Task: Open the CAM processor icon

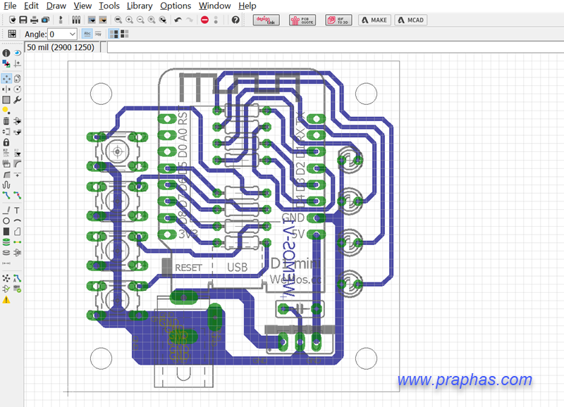Action: click(45, 20)
